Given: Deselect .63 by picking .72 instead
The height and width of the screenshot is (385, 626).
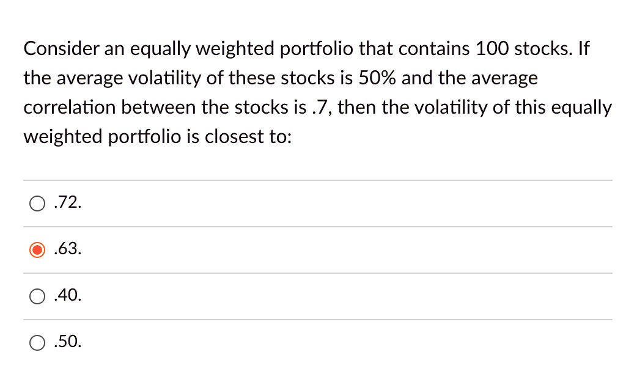Looking at the screenshot, I should click(x=37, y=203).
